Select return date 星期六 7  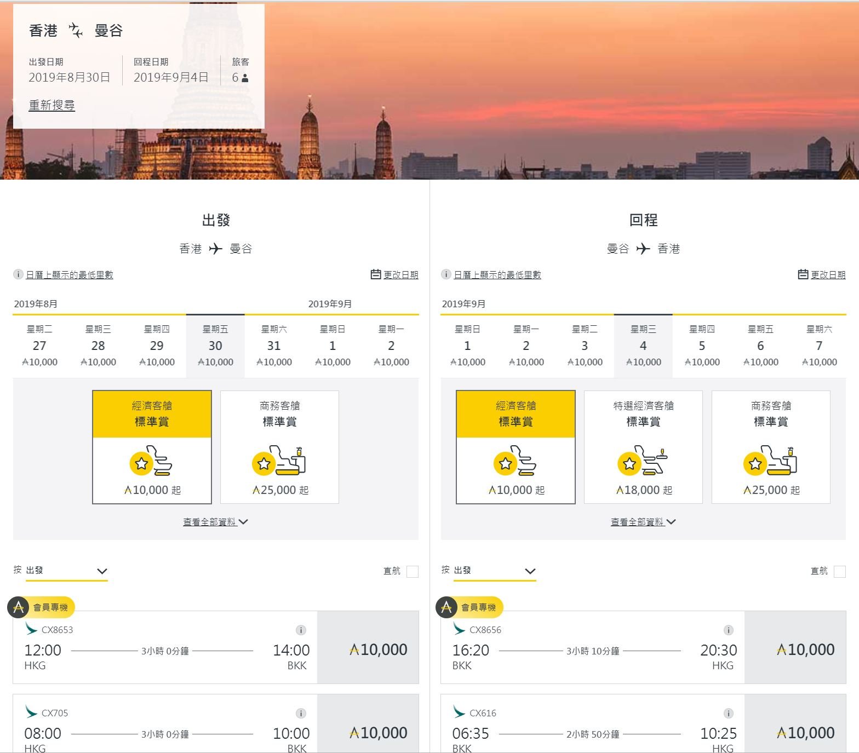click(x=819, y=346)
